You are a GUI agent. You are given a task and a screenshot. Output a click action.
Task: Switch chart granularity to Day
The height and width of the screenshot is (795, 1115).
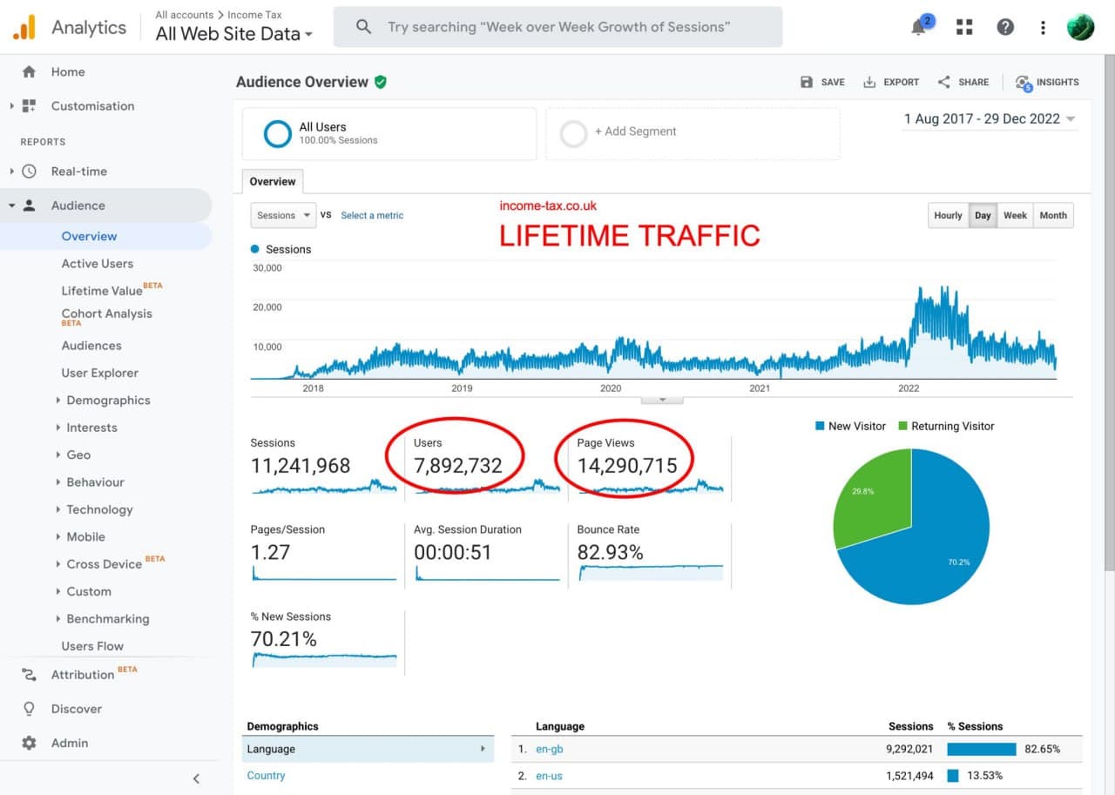click(x=983, y=215)
